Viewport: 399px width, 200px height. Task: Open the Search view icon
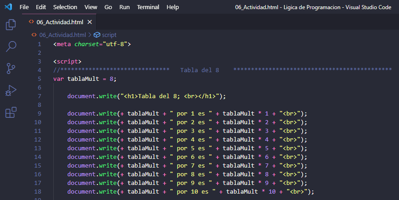click(11, 46)
